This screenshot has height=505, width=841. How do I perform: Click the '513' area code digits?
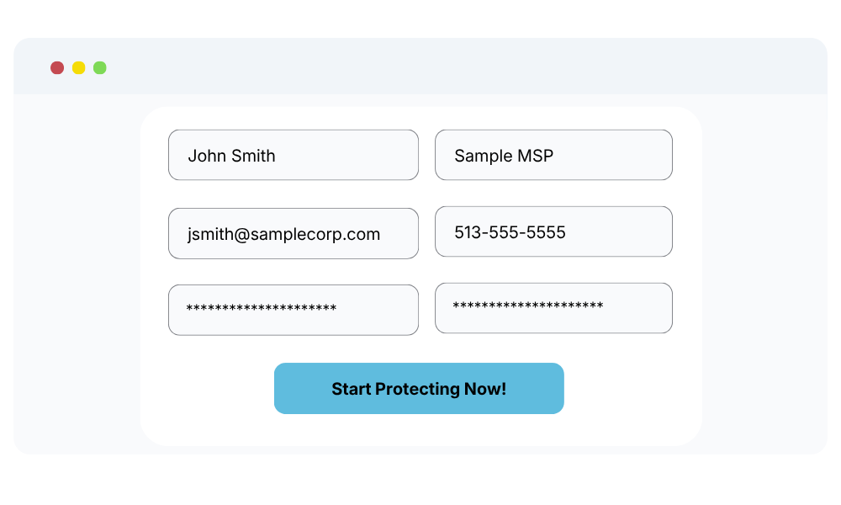[x=467, y=232]
